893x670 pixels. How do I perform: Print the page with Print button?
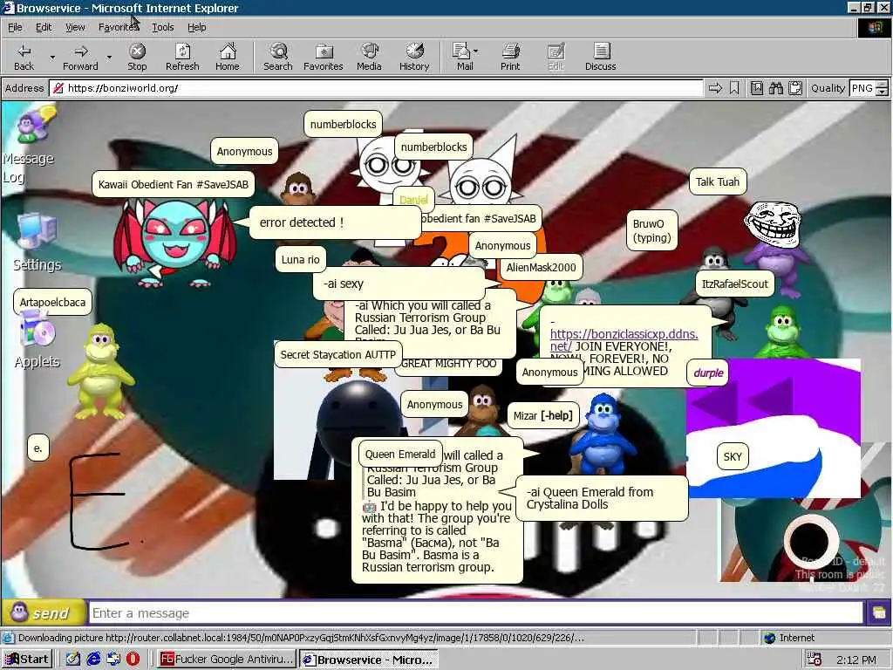pos(510,58)
